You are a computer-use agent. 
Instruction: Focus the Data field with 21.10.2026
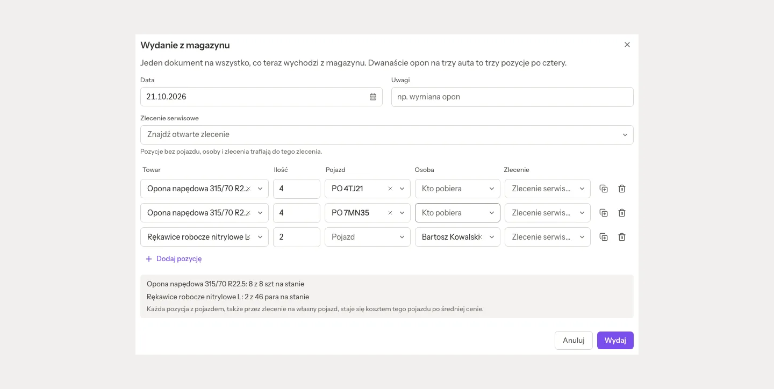point(261,97)
